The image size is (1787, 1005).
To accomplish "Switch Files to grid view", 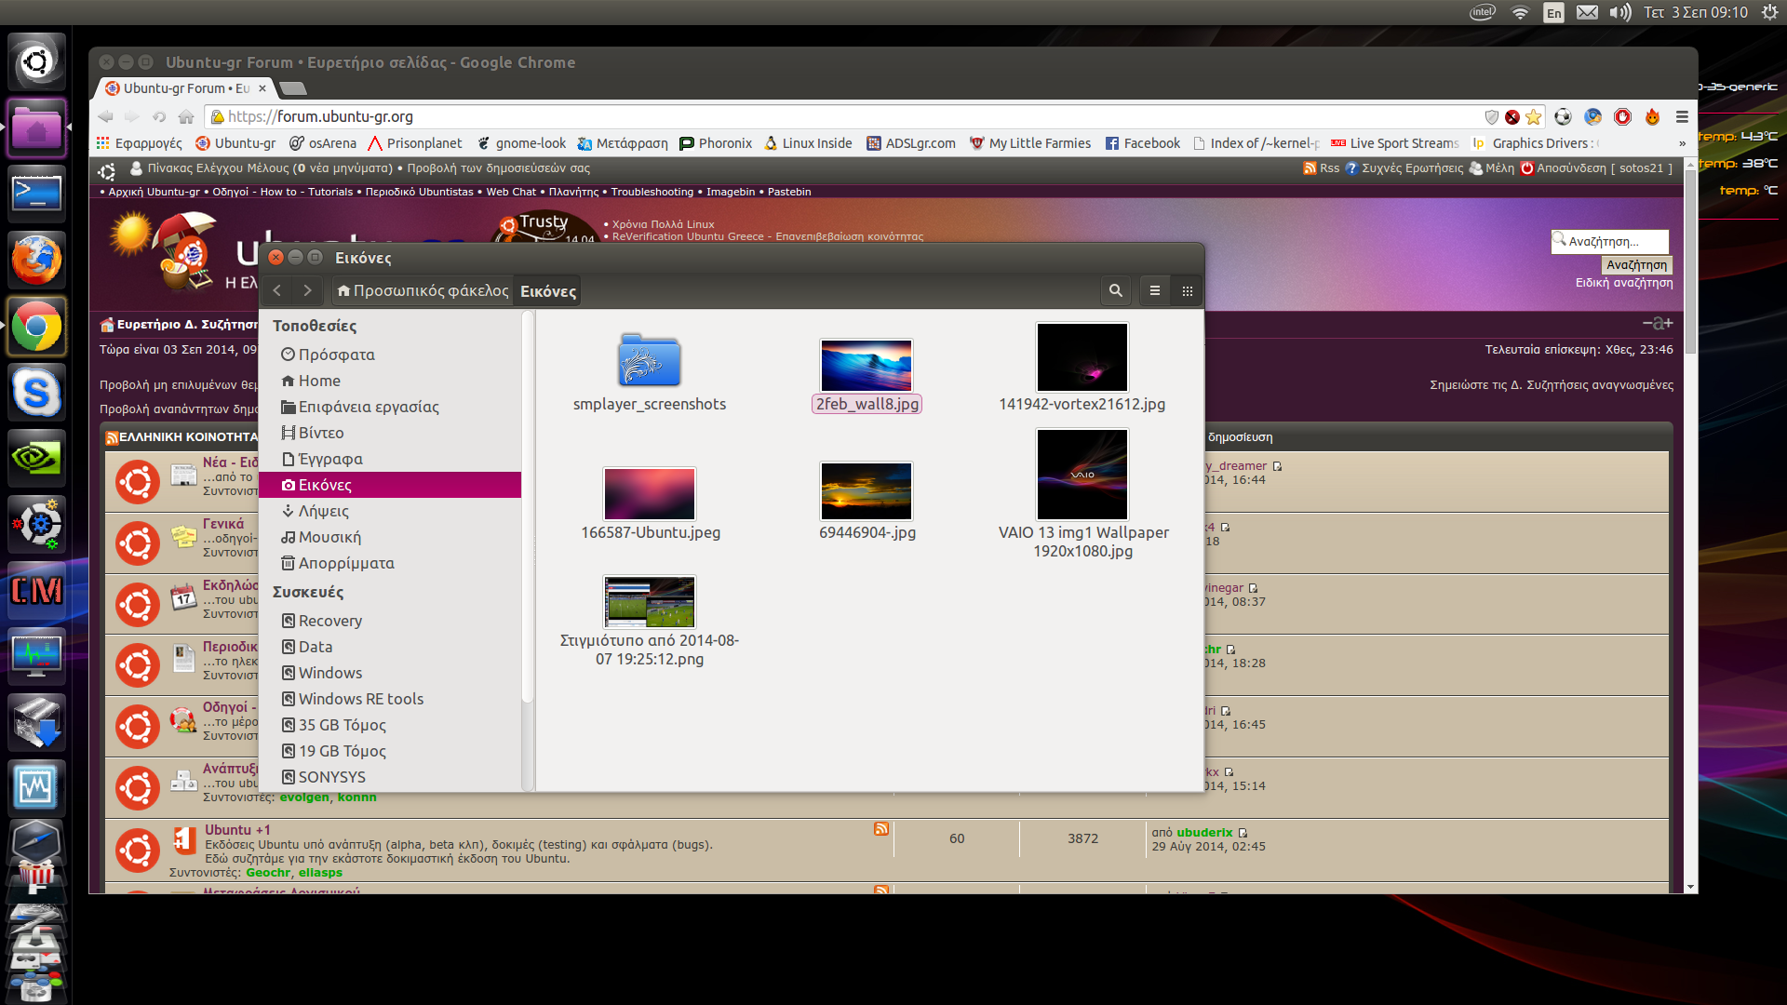I will (1187, 291).
